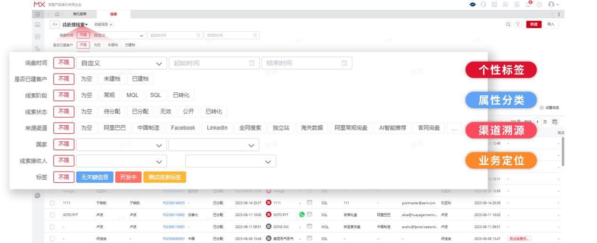Viewport: 597px width, 243px height.
Task: Click the MX logo
Action: tap(39, 4)
